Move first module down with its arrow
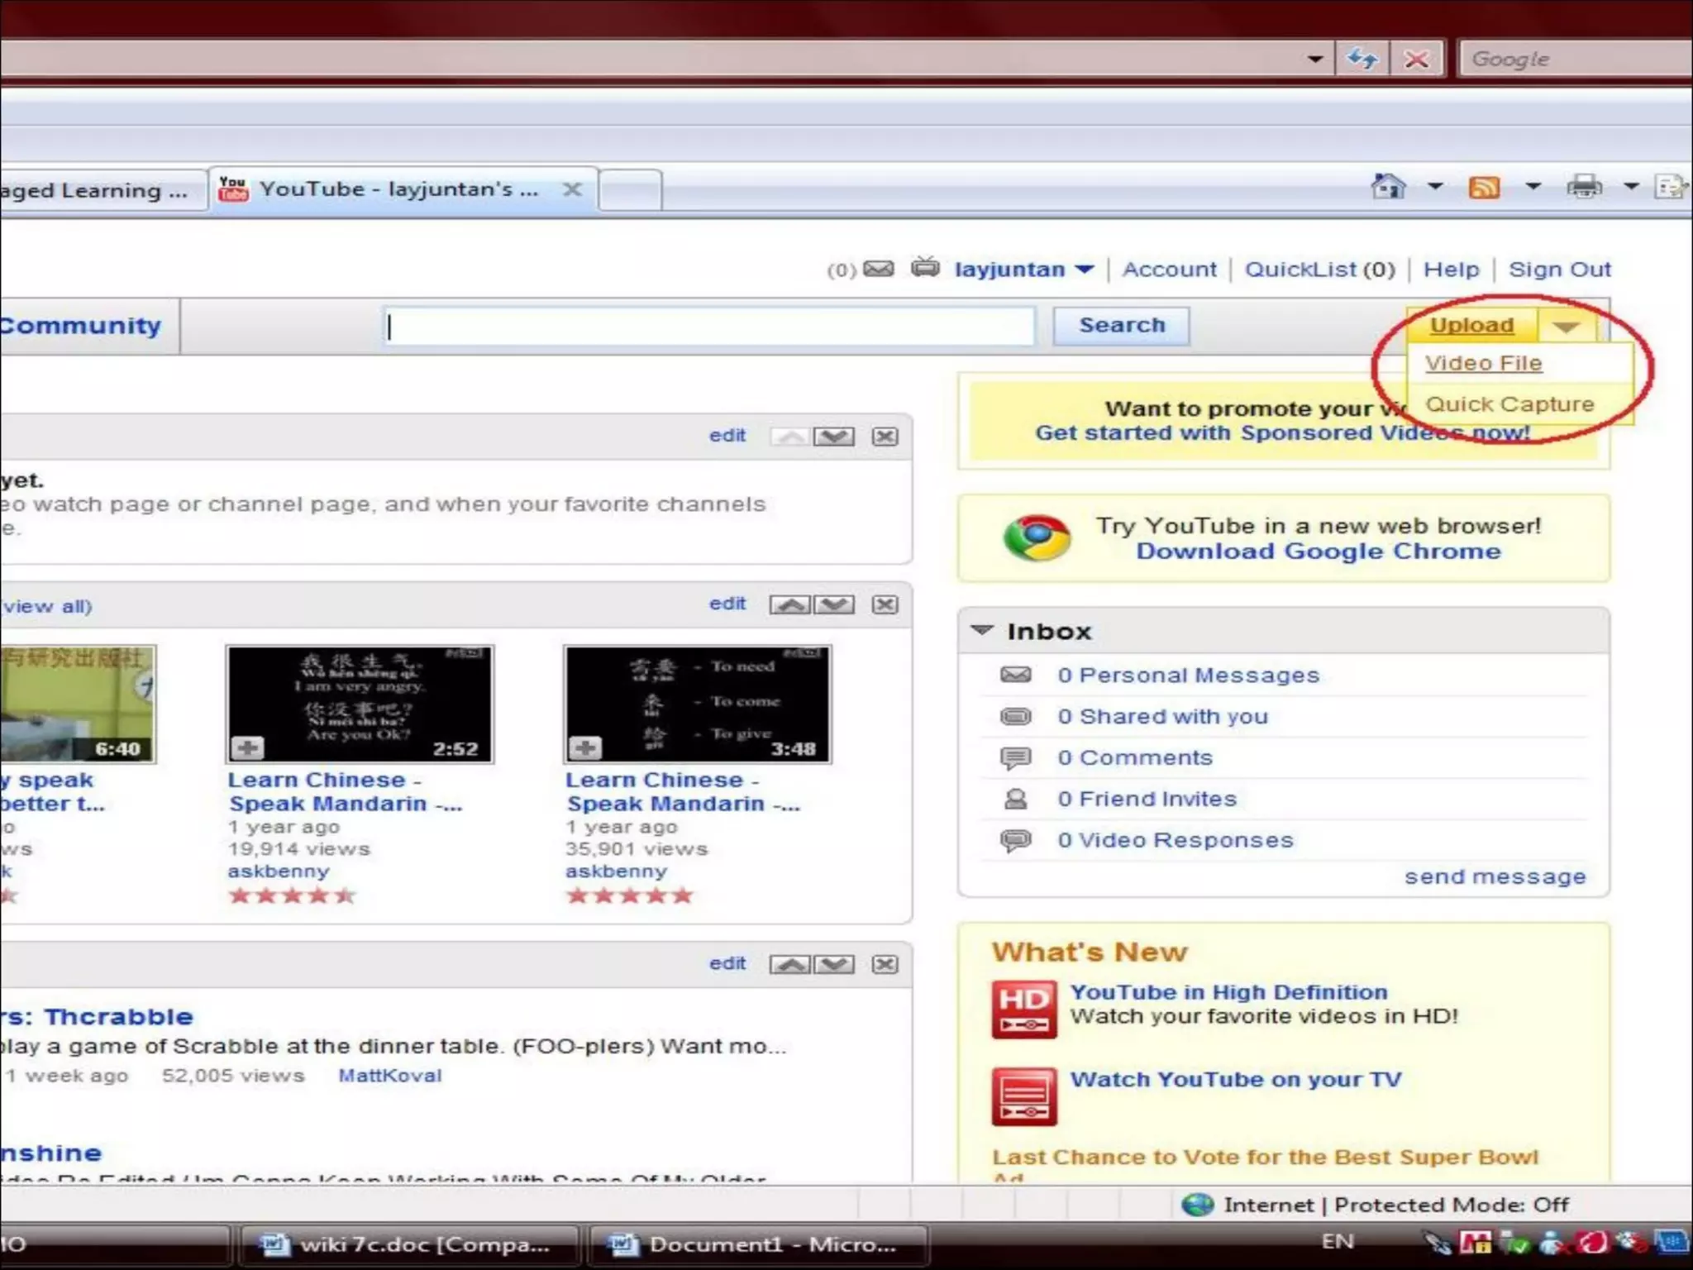 (833, 437)
